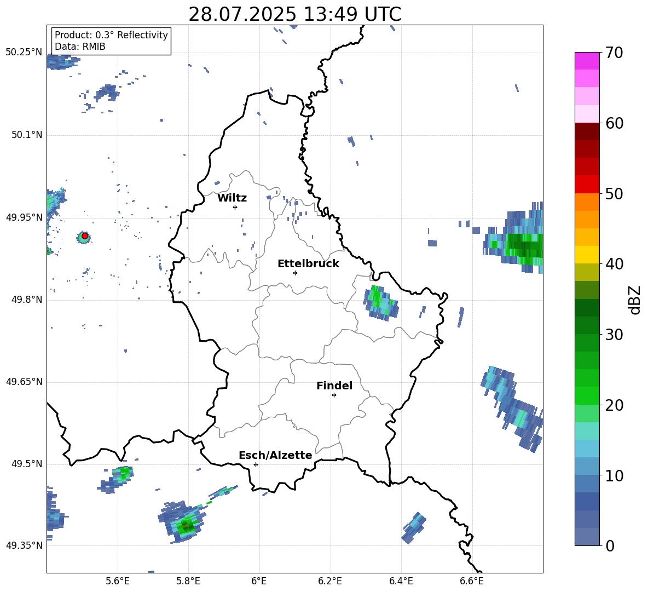Click the 6.4°E longitude label
648x592 pixels.
(401, 581)
